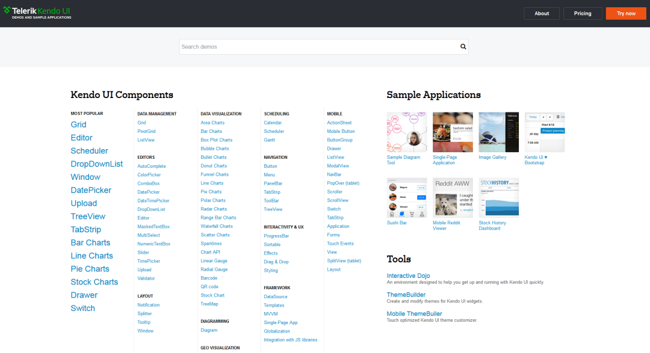This screenshot has width=650, height=353.
Task: Open Sample Diagram Tool thumbnail
Action: click(x=407, y=132)
